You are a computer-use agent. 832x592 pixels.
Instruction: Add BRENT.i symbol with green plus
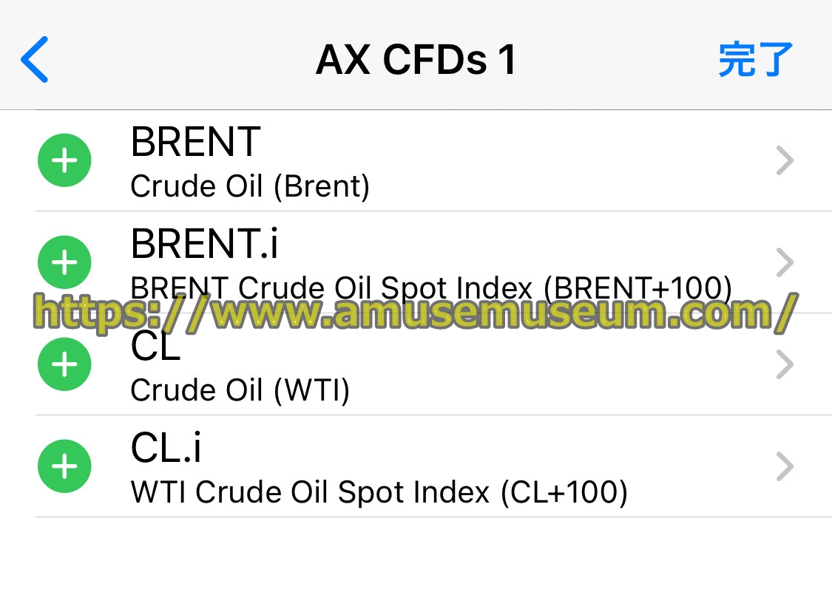tap(65, 262)
